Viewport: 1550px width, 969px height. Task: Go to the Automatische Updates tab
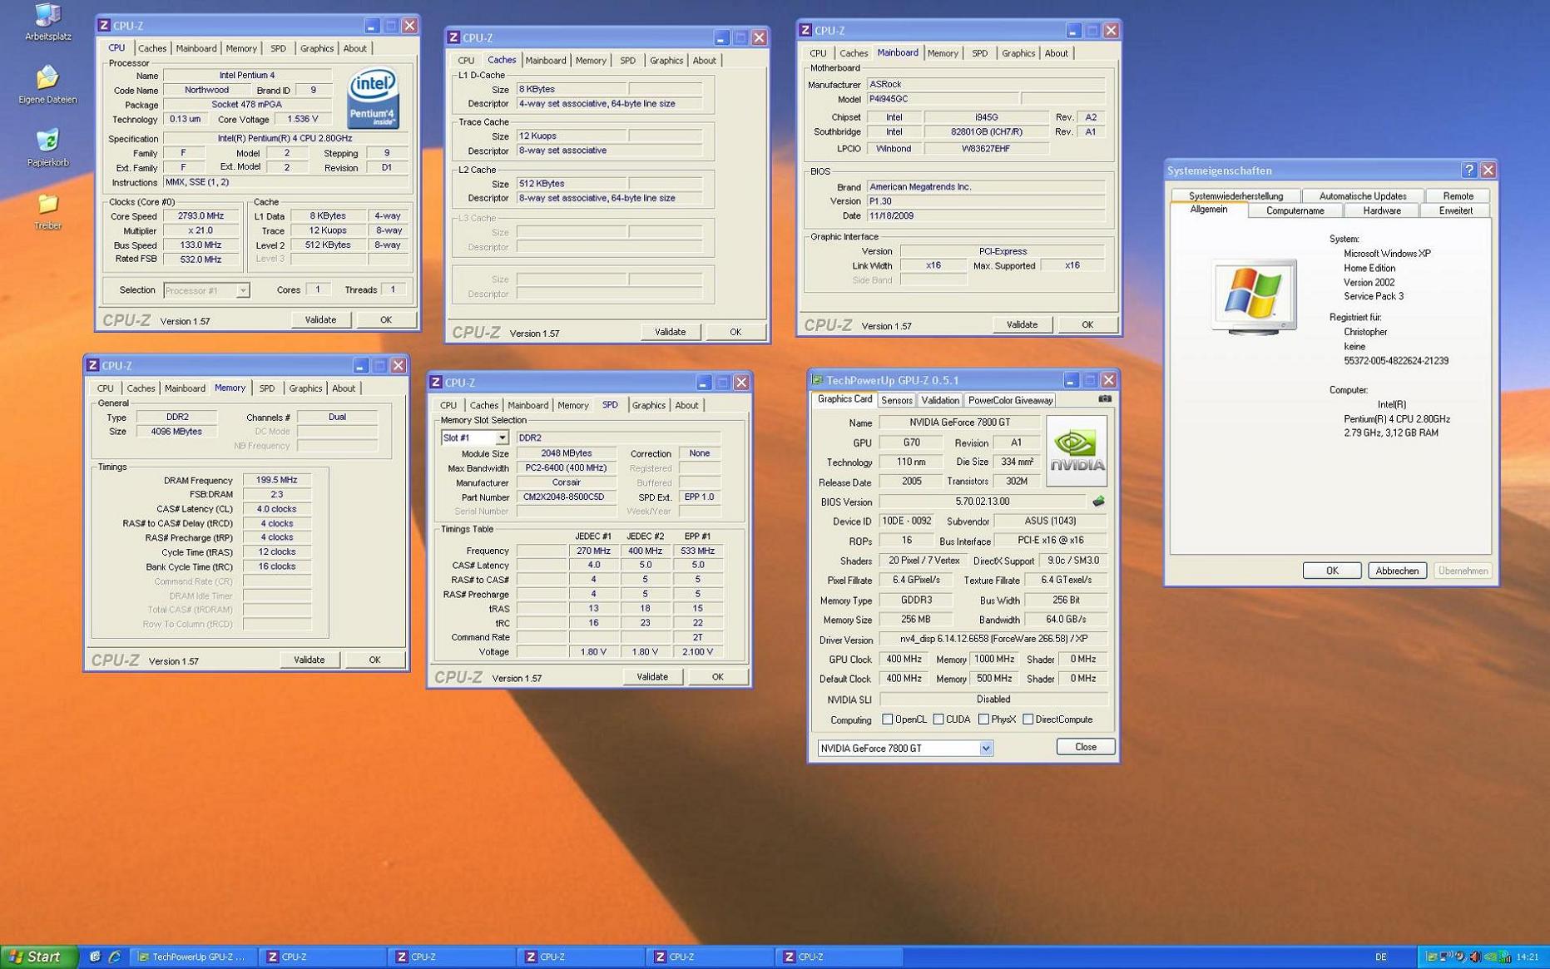coord(1363,196)
